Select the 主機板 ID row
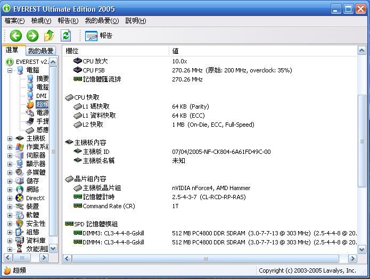Image resolution: width=370 pixels, height=279 pixels. click(x=210, y=152)
